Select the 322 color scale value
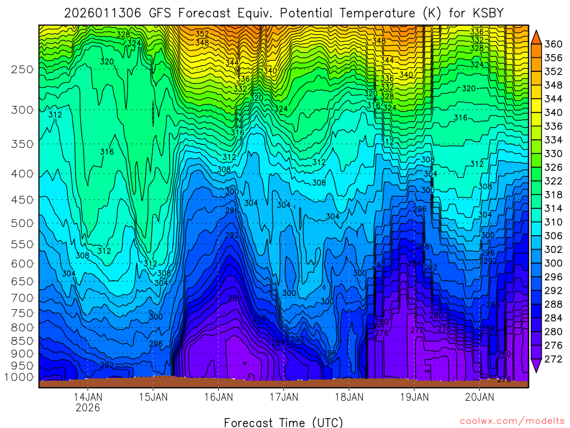The height and width of the screenshot is (428, 570). tap(553, 181)
